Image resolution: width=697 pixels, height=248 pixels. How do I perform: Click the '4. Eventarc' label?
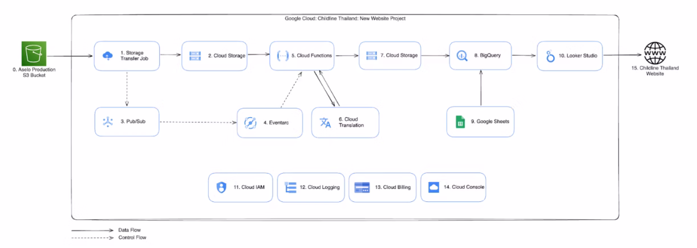pos(275,122)
